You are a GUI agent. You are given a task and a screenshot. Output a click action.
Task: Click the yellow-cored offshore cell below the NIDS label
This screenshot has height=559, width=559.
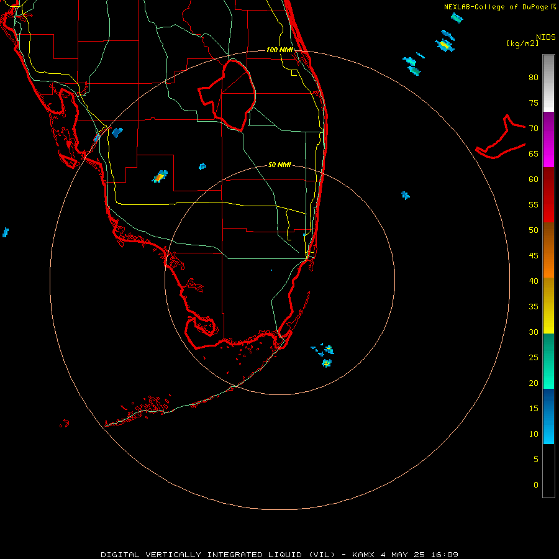[x=445, y=45]
